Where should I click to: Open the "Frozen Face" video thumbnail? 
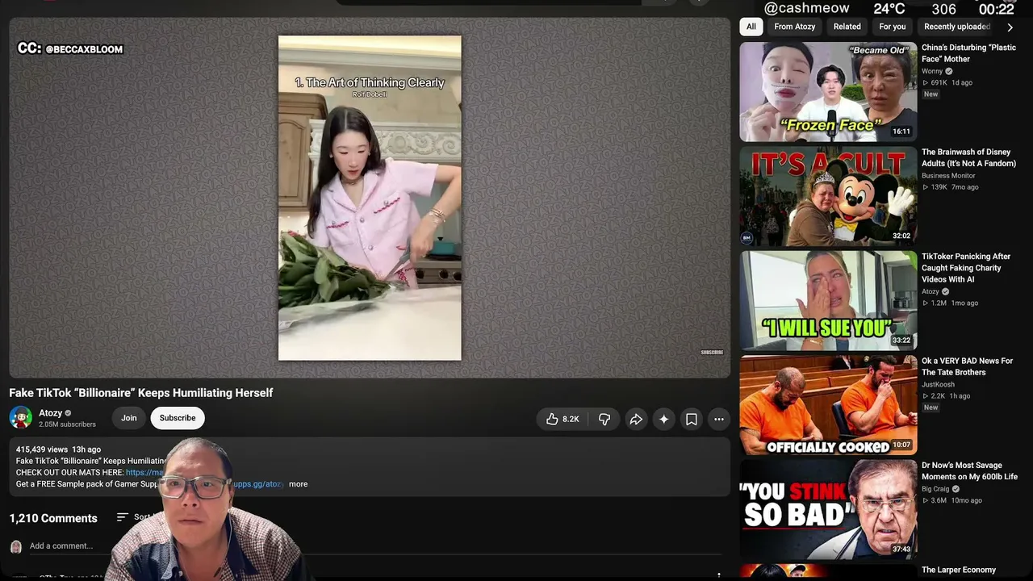[828, 91]
